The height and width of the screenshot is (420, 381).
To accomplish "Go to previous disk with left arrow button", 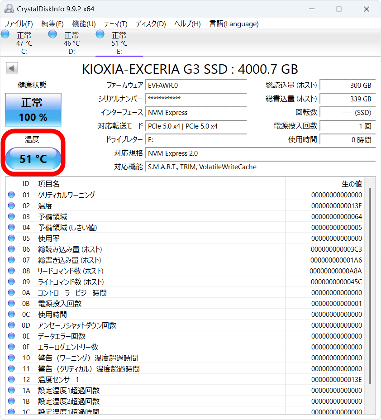I will (12, 68).
